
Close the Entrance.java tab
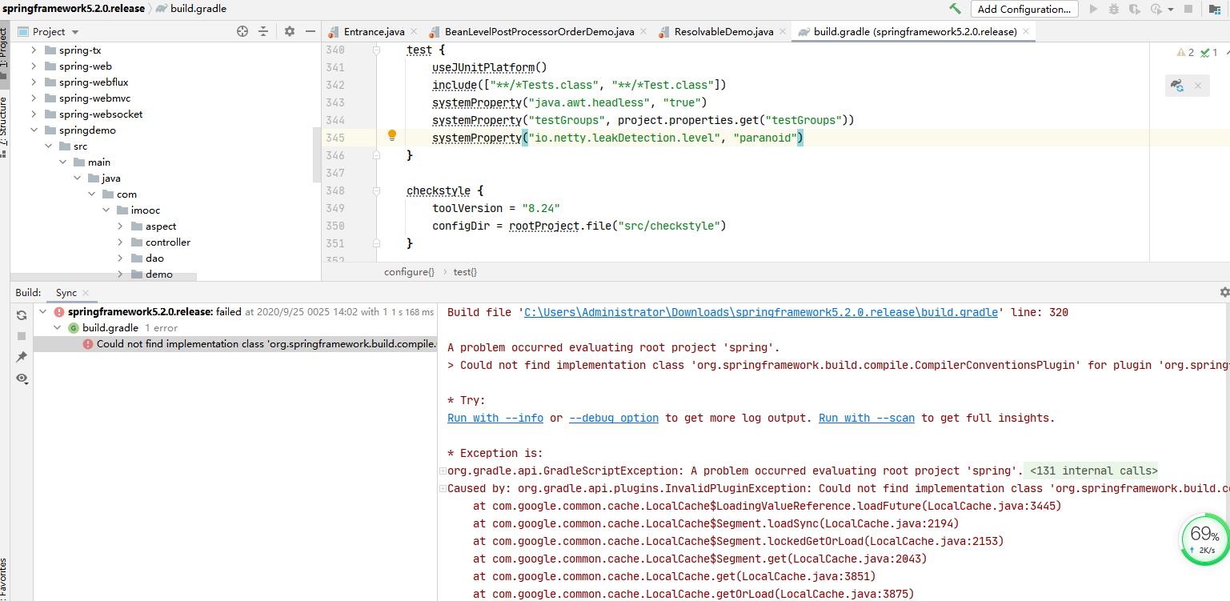coord(413,31)
